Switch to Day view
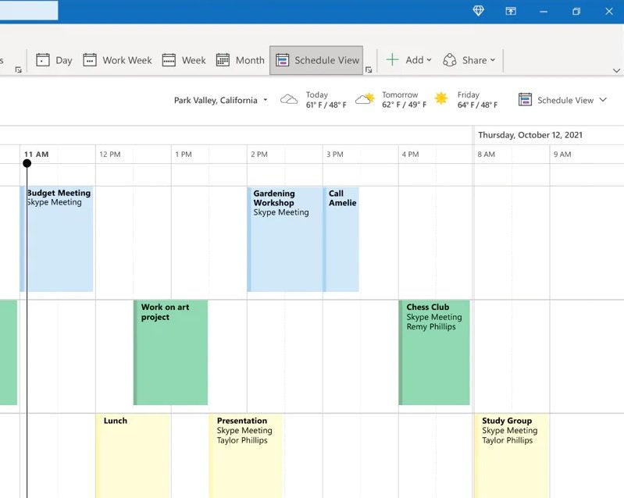The image size is (624, 498). 54,60
